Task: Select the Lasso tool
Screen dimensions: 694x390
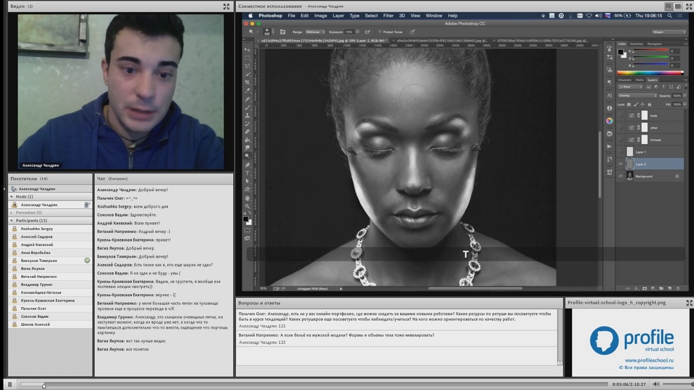Action: [248, 65]
